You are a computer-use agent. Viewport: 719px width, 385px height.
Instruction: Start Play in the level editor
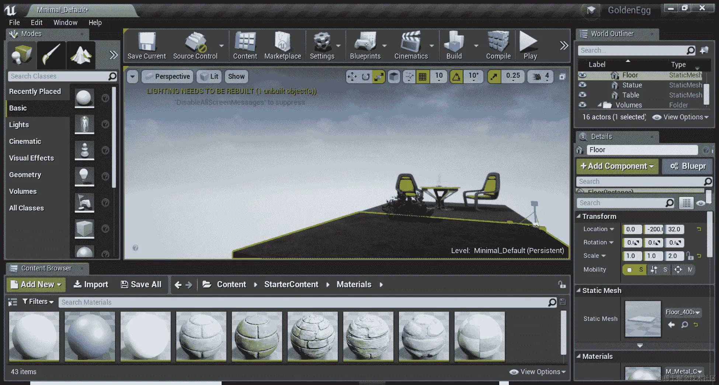(530, 46)
